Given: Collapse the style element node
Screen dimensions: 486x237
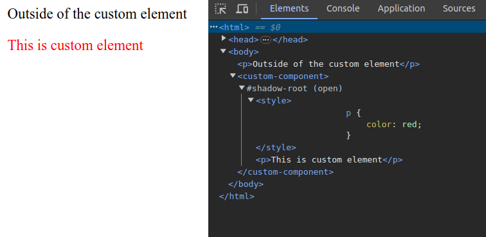Looking at the screenshot, I should (x=251, y=100).
